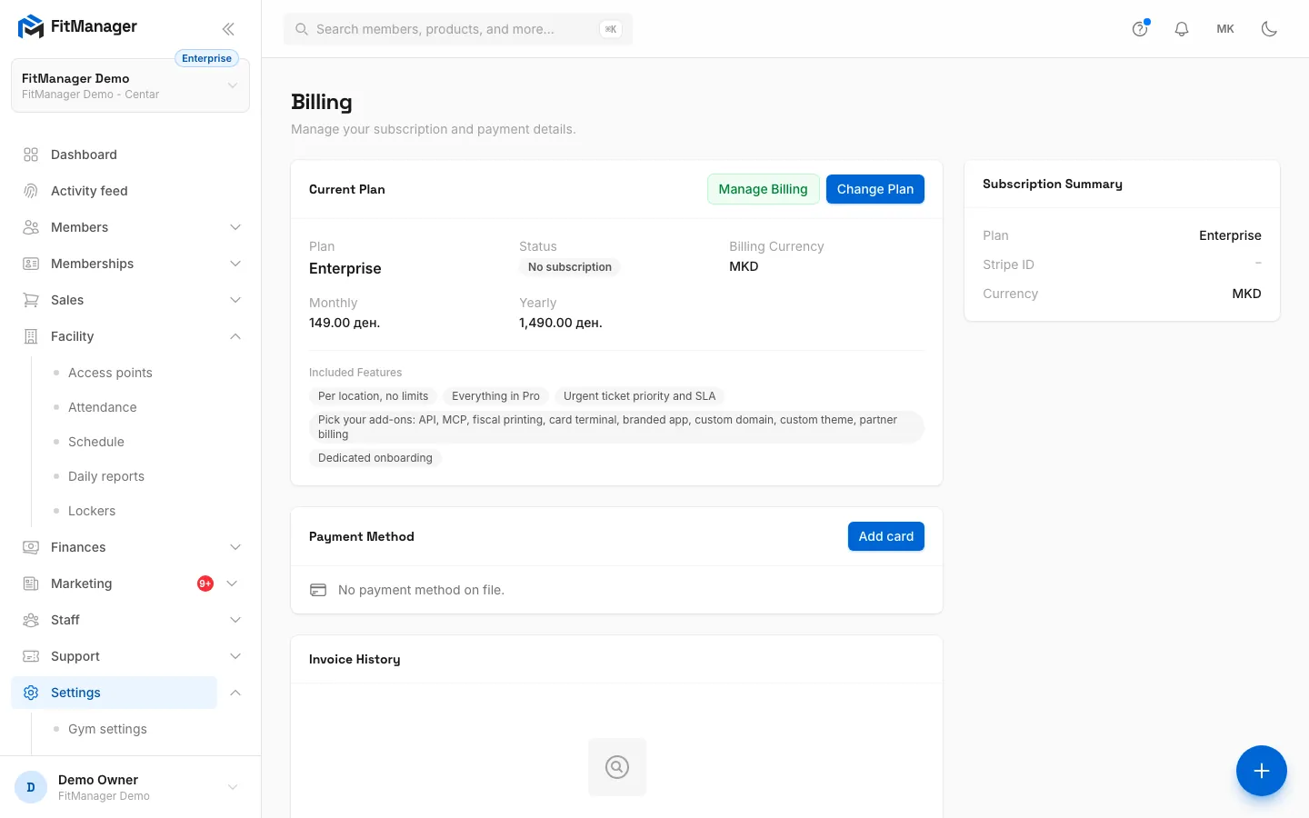Screen dimensions: 1309x818
Task: Open Lockers under Facility
Action: point(92,511)
